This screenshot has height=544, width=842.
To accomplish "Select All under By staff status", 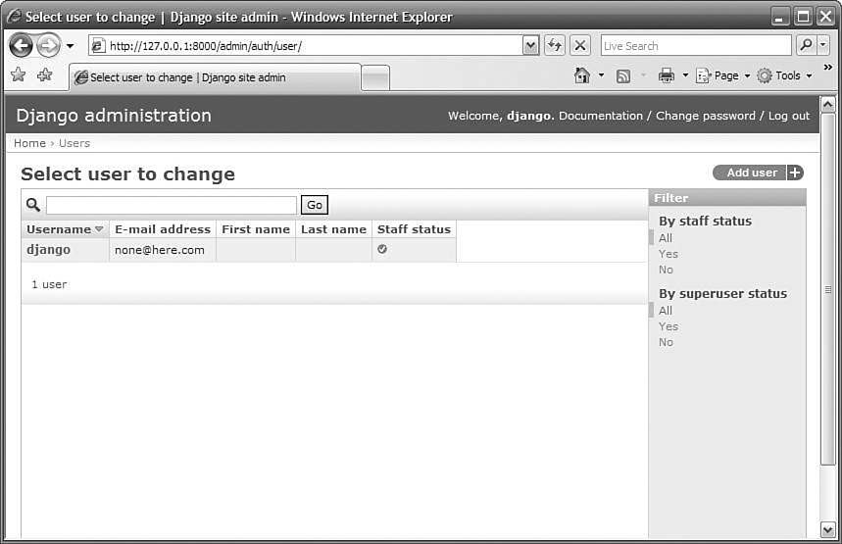I will pyautogui.click(x=666, y=238).
